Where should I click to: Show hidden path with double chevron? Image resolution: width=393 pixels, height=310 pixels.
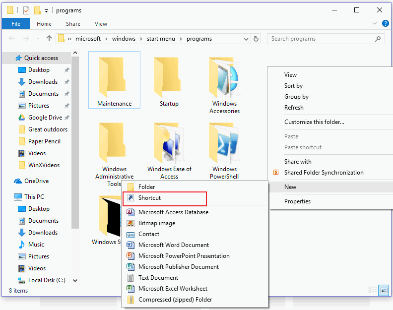tap(69, 39)
